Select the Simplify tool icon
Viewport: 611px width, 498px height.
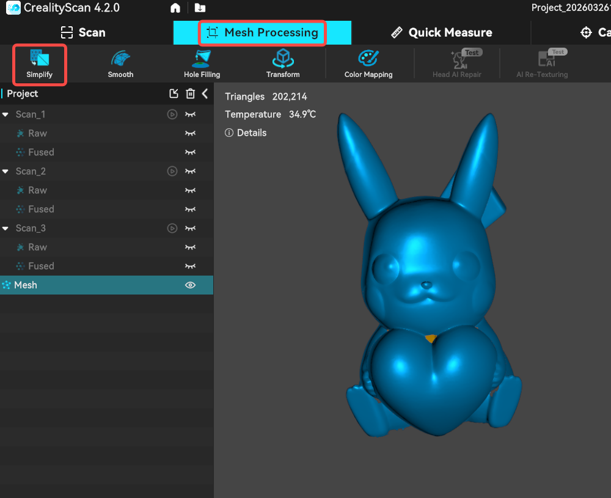pyautogui.click(x=39, y=60)
